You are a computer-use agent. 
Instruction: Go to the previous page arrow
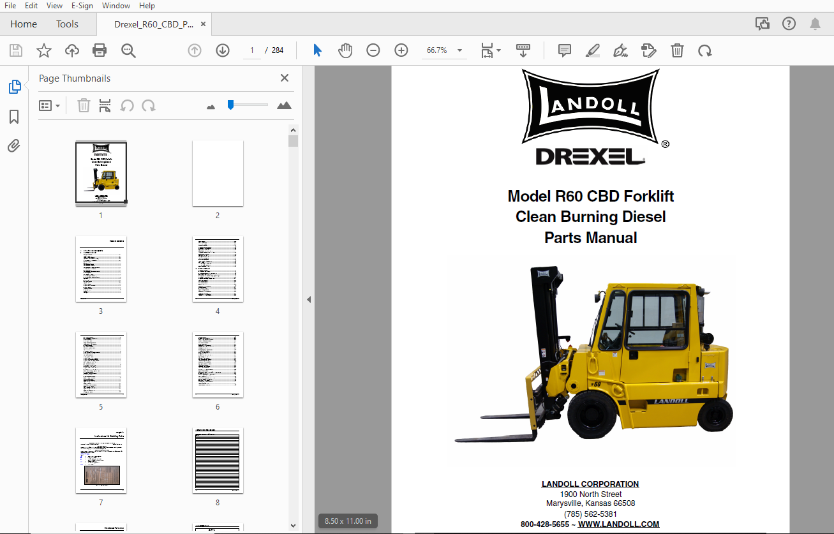click(x=195, y=50)
